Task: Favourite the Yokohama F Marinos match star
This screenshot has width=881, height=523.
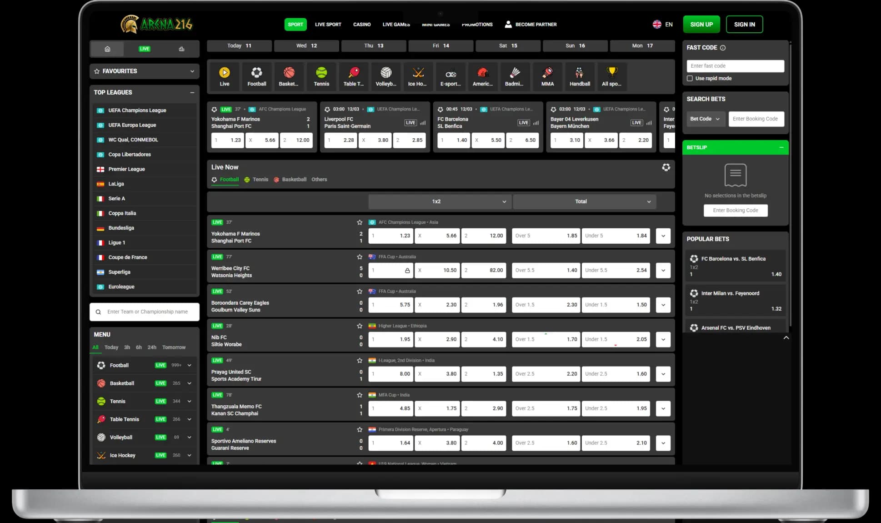Action: click(360, 222)
